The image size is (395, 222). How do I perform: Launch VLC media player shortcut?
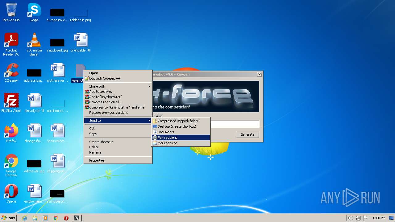pyautogui.click(x=34, y=44)
